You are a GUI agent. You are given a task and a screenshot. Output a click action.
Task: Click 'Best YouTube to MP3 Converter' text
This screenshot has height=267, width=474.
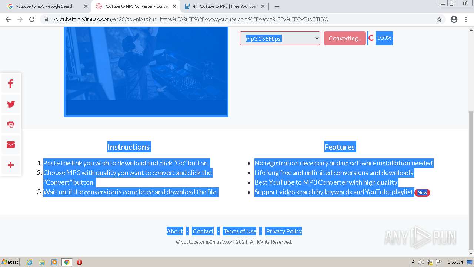[326, 182]
